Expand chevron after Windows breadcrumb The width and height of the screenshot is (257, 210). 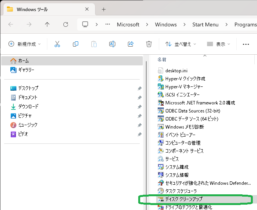click(x=184, y=24)
